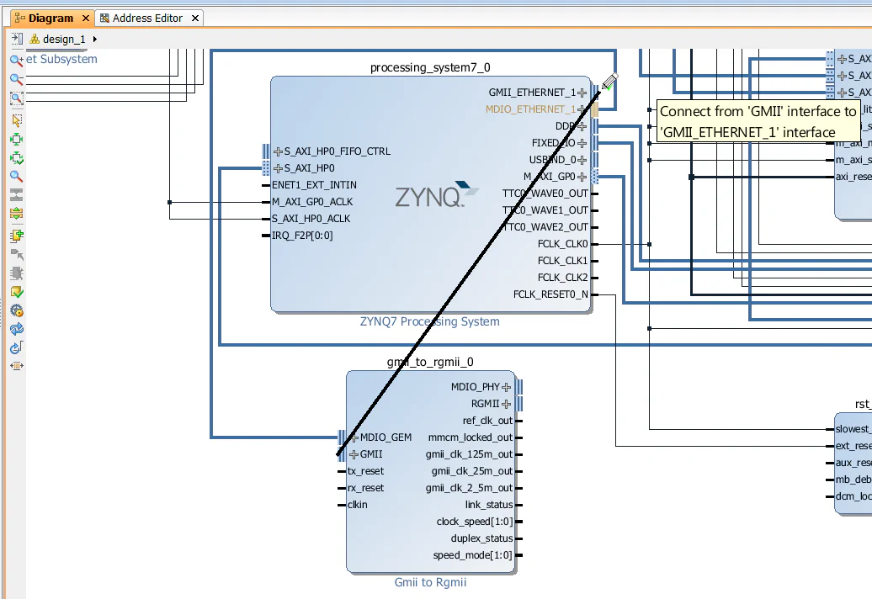Activate the pointer select tool

[17, 119]
